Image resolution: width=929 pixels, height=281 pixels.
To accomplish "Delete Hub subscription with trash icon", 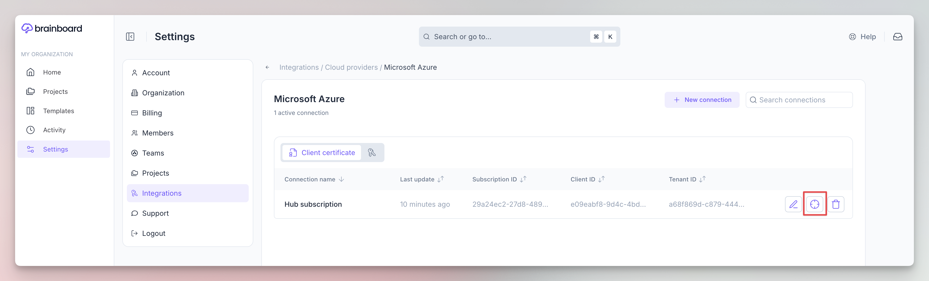I will [836, 204].
